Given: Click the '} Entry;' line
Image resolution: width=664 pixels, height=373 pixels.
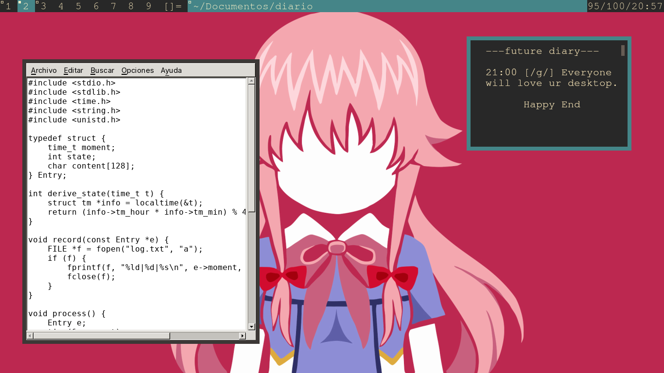Looking at the screenshot, I should pyautogui.click(x=48, y=175).
